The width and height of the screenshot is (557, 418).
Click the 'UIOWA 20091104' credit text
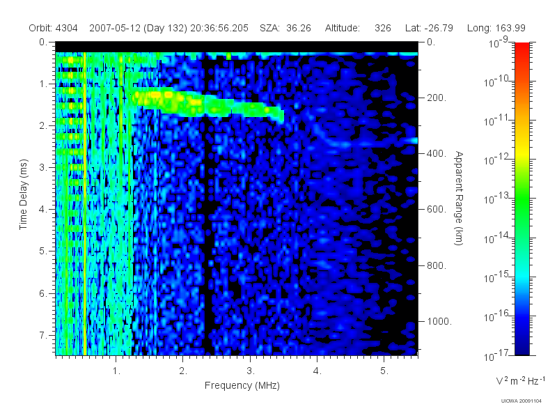click(521, 401)
